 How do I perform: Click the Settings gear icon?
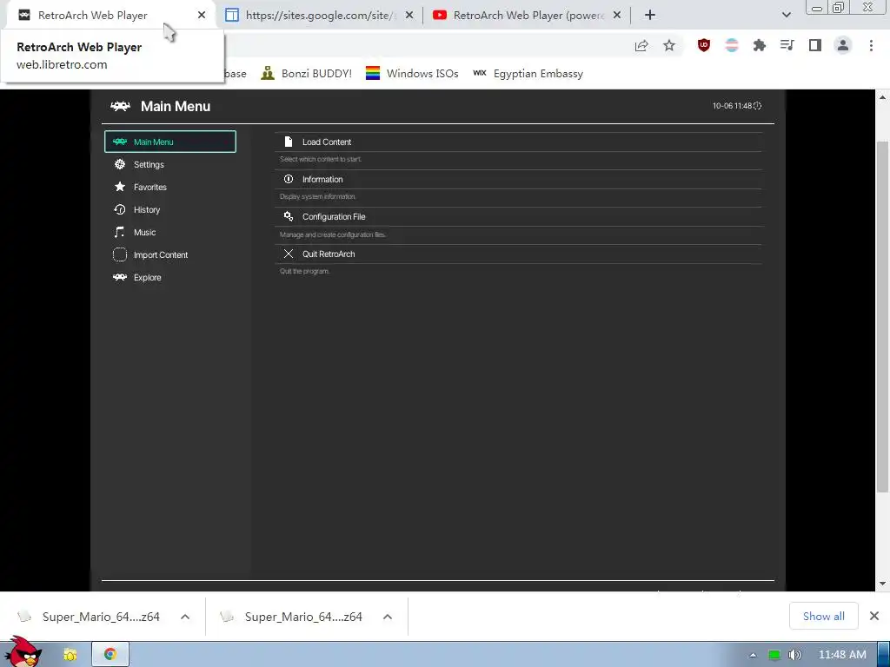[120, 164]
